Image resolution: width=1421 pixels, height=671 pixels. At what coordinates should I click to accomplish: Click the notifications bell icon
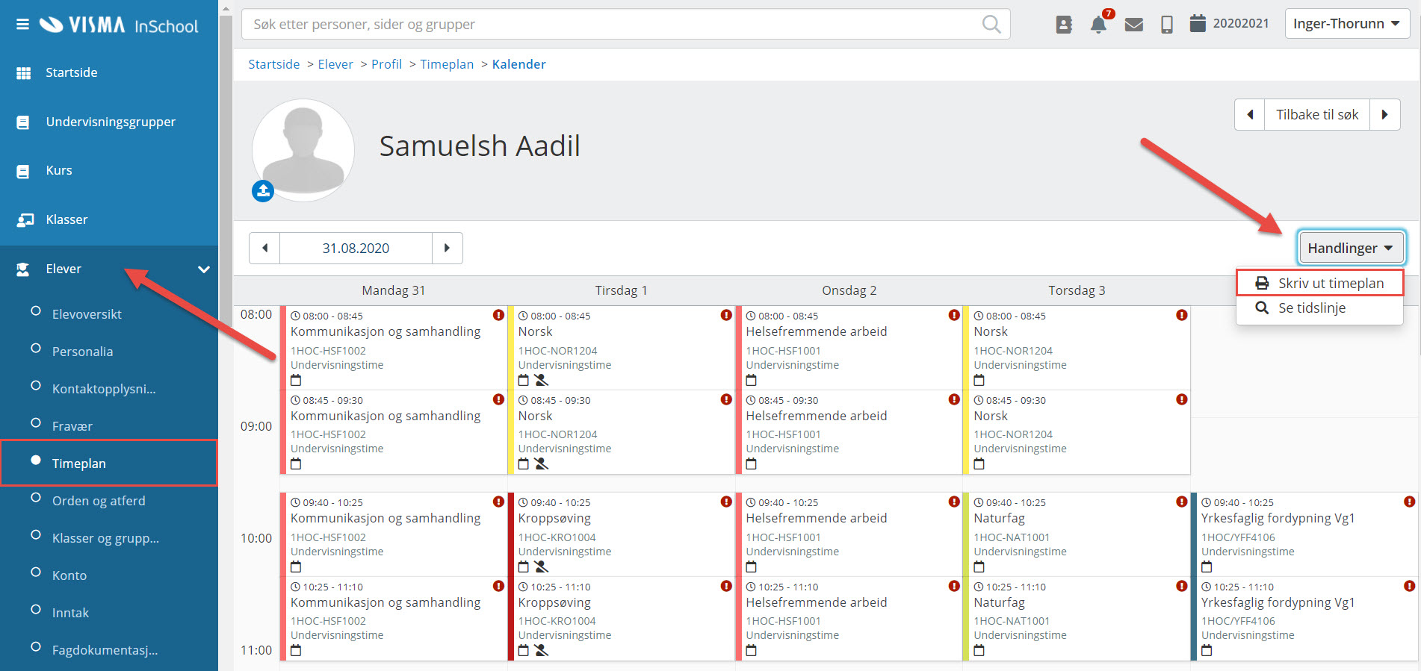pos(1098,25)
